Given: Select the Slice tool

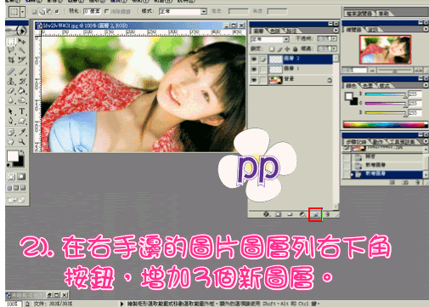Looking at the screenshot, I should [21, 60].
